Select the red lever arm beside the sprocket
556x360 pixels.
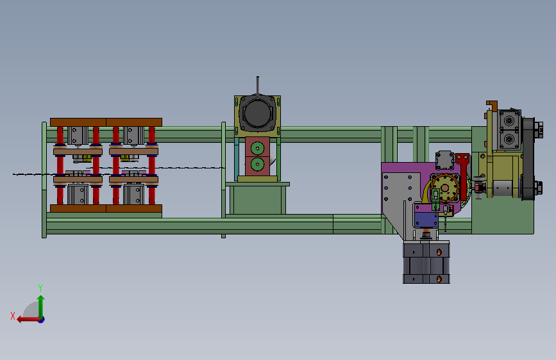point(463,176)
